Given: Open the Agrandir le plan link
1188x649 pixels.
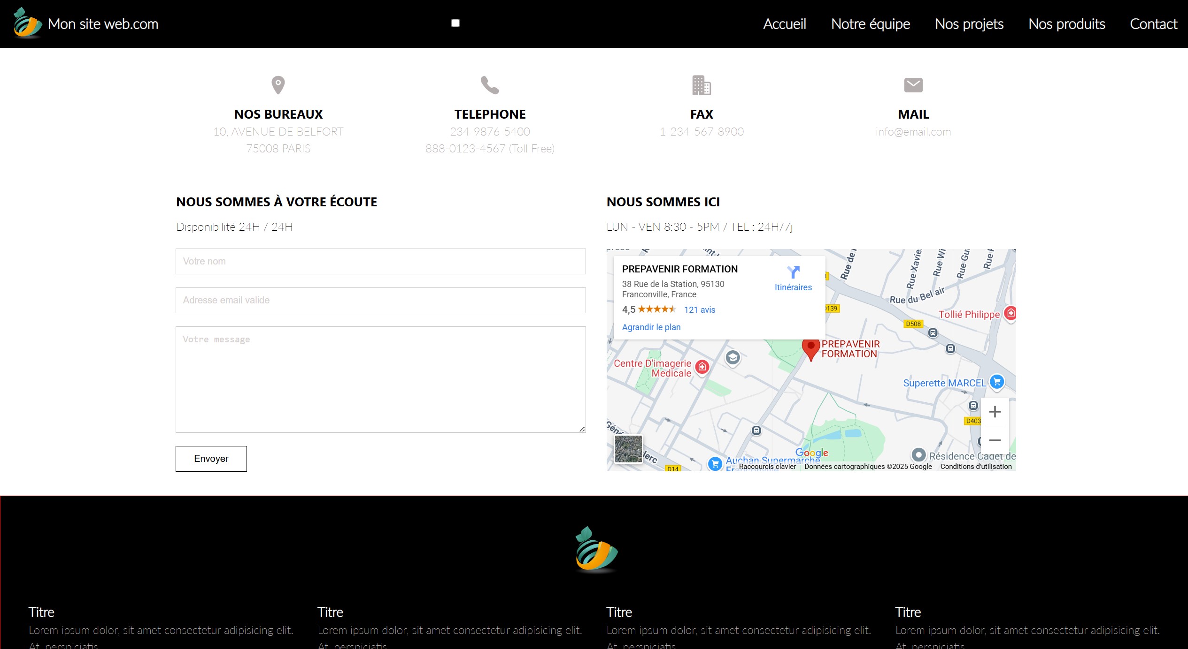Looking at the screenshot, I should click(x=651, y=327).
